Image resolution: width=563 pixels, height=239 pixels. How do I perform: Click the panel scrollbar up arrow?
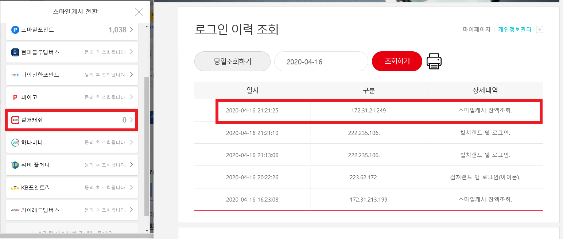click(147, 27)
